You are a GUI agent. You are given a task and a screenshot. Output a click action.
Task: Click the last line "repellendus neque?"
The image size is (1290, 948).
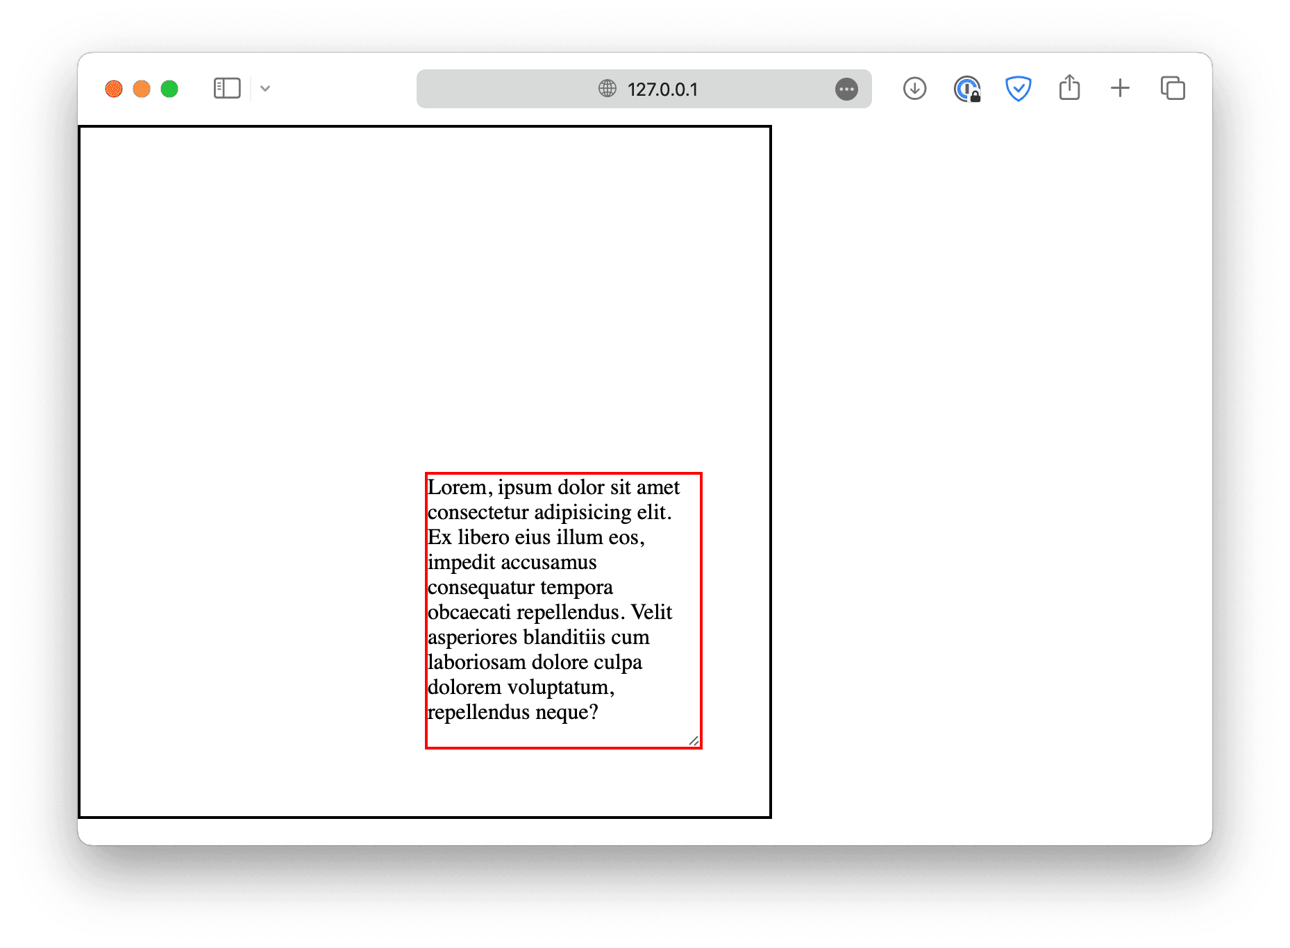(512, 712)
